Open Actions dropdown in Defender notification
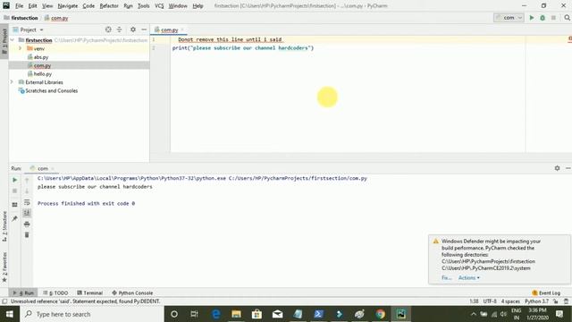The height and width of the screenshot is (322, 572). (468, 278)
